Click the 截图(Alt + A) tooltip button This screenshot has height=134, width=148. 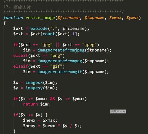click(118, 111)
